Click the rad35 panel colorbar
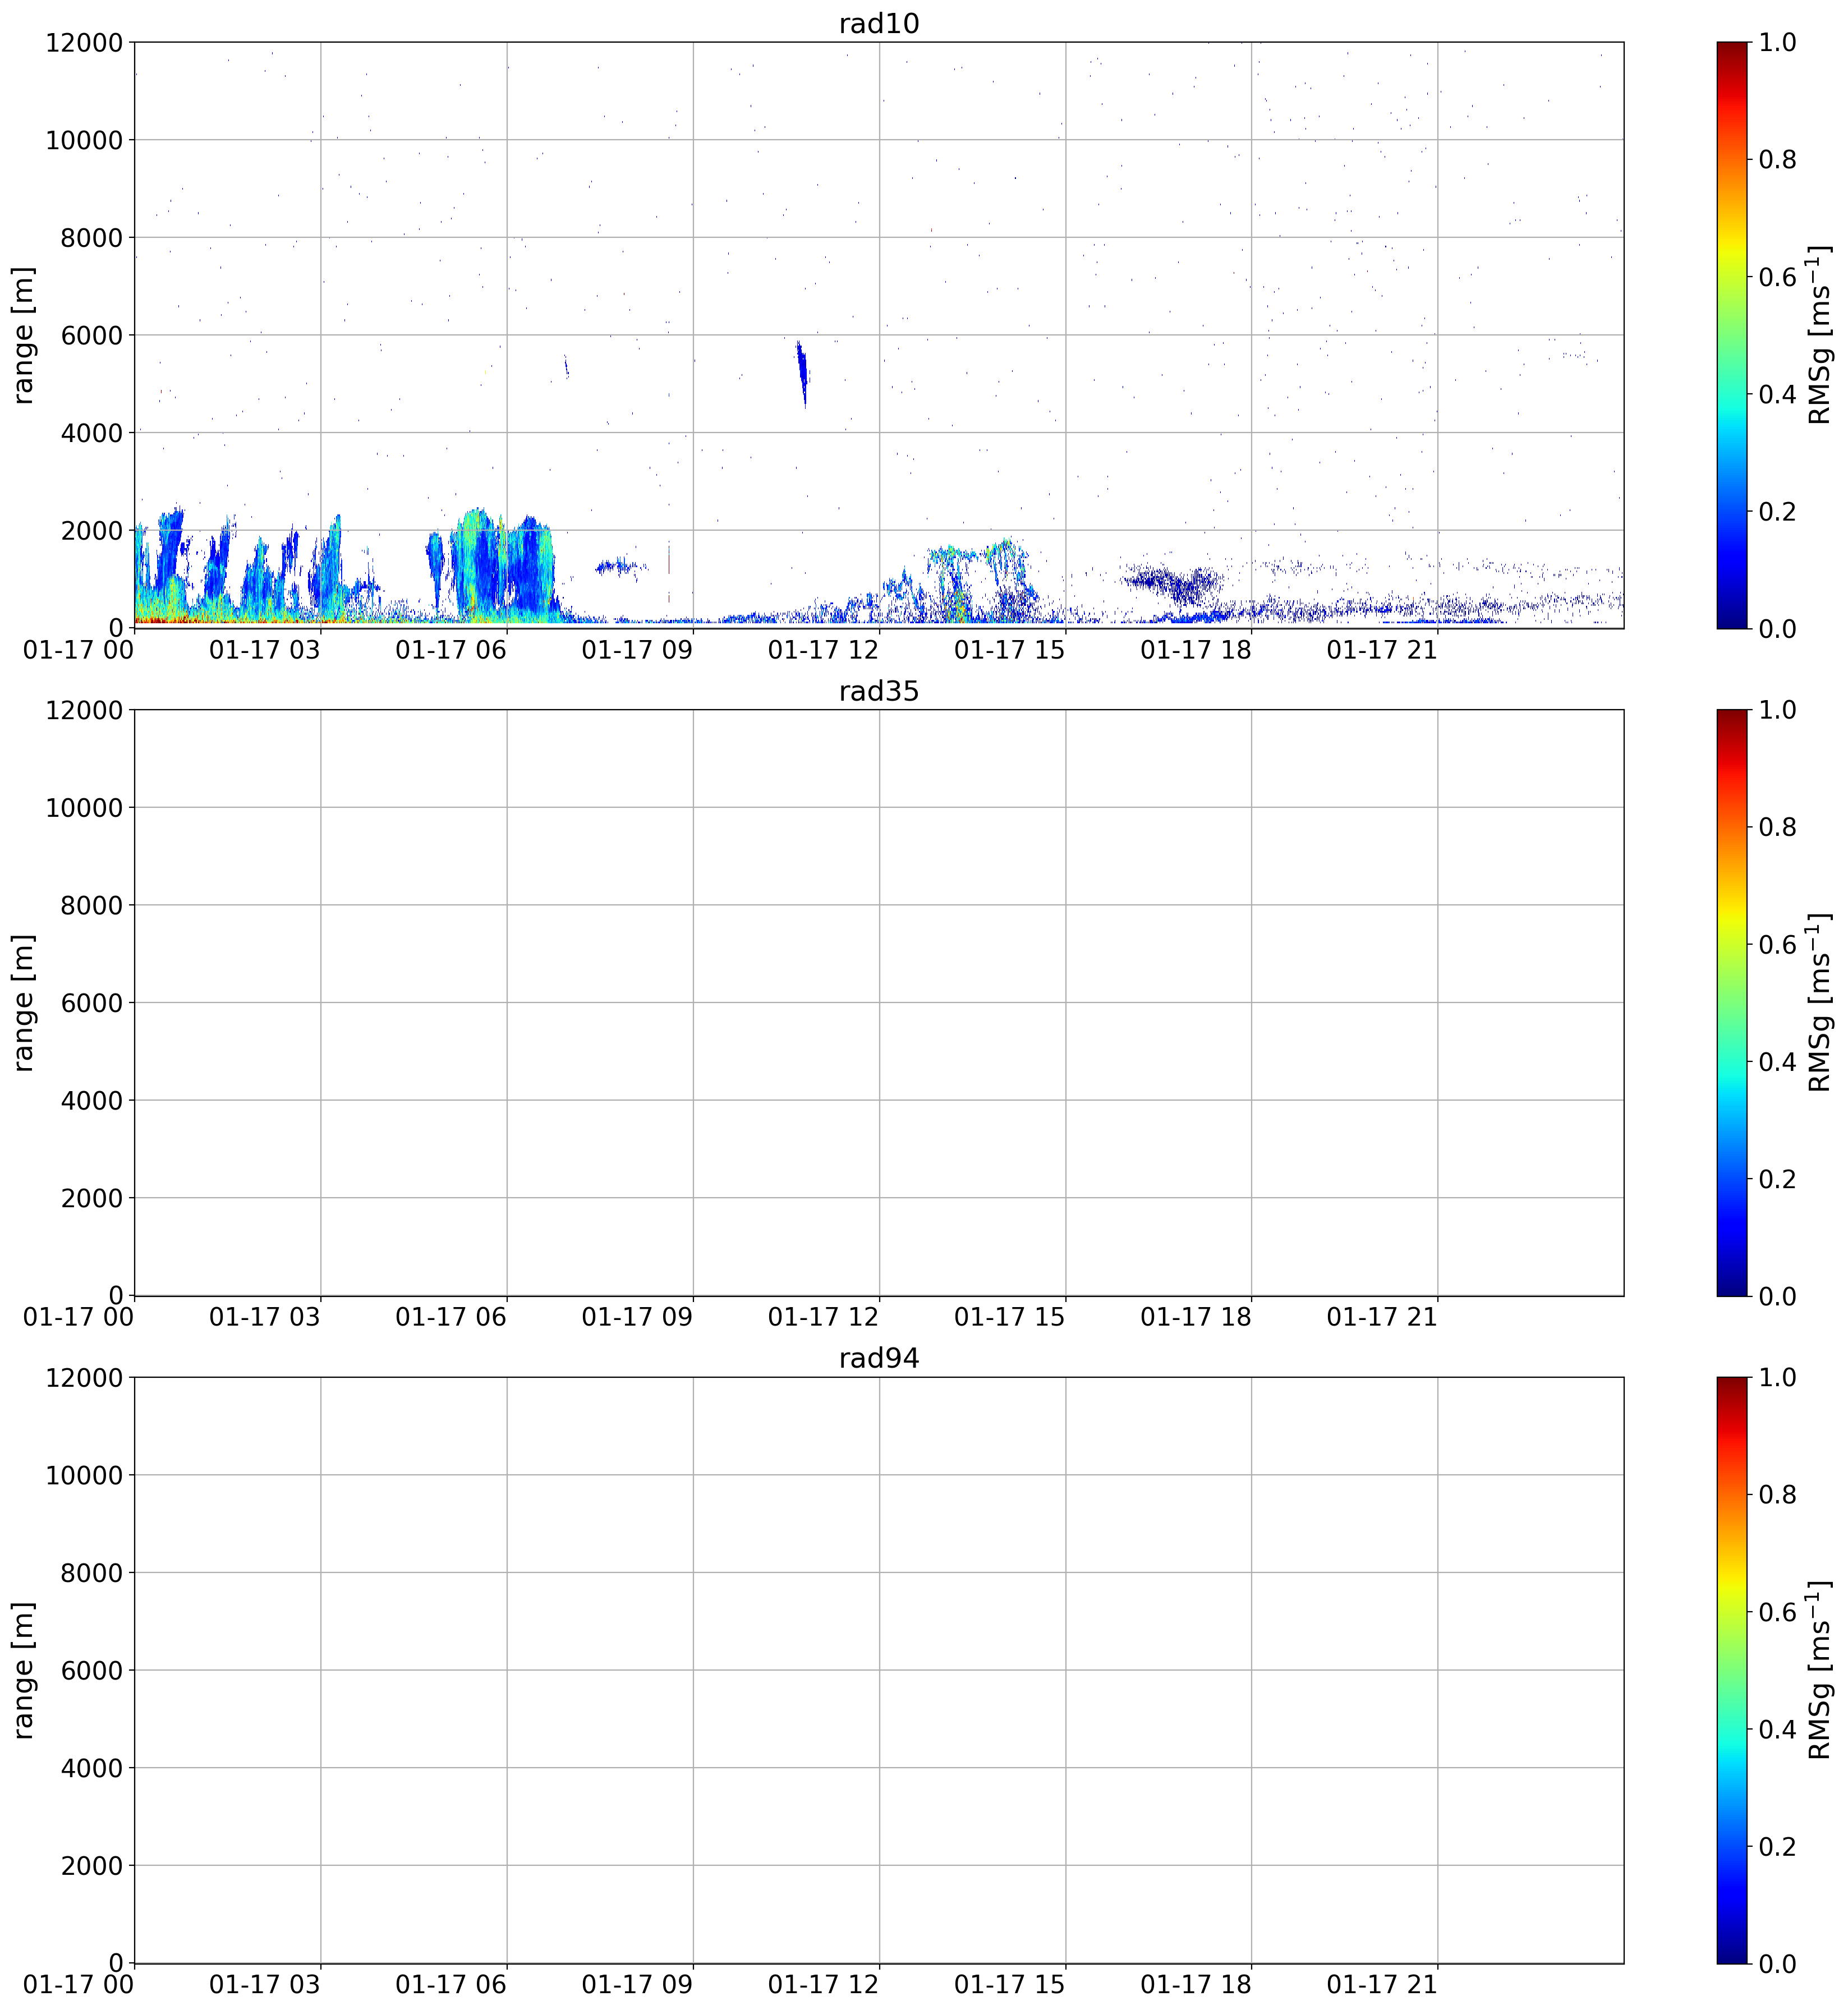Image resolution: width=1848 pixels, height=2010 pixels. (x=1732, y=1002)
